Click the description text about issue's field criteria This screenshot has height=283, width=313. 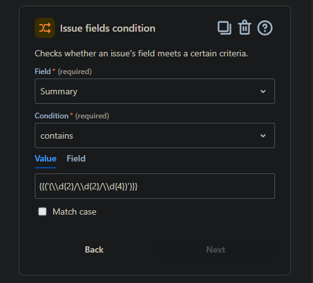141,53
